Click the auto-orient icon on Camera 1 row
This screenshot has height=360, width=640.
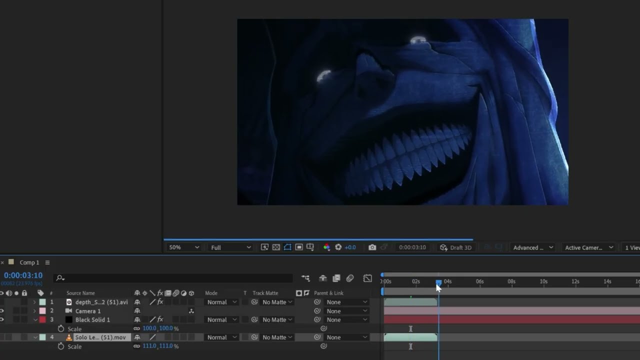pyautogui.click(x=191, y=311)
